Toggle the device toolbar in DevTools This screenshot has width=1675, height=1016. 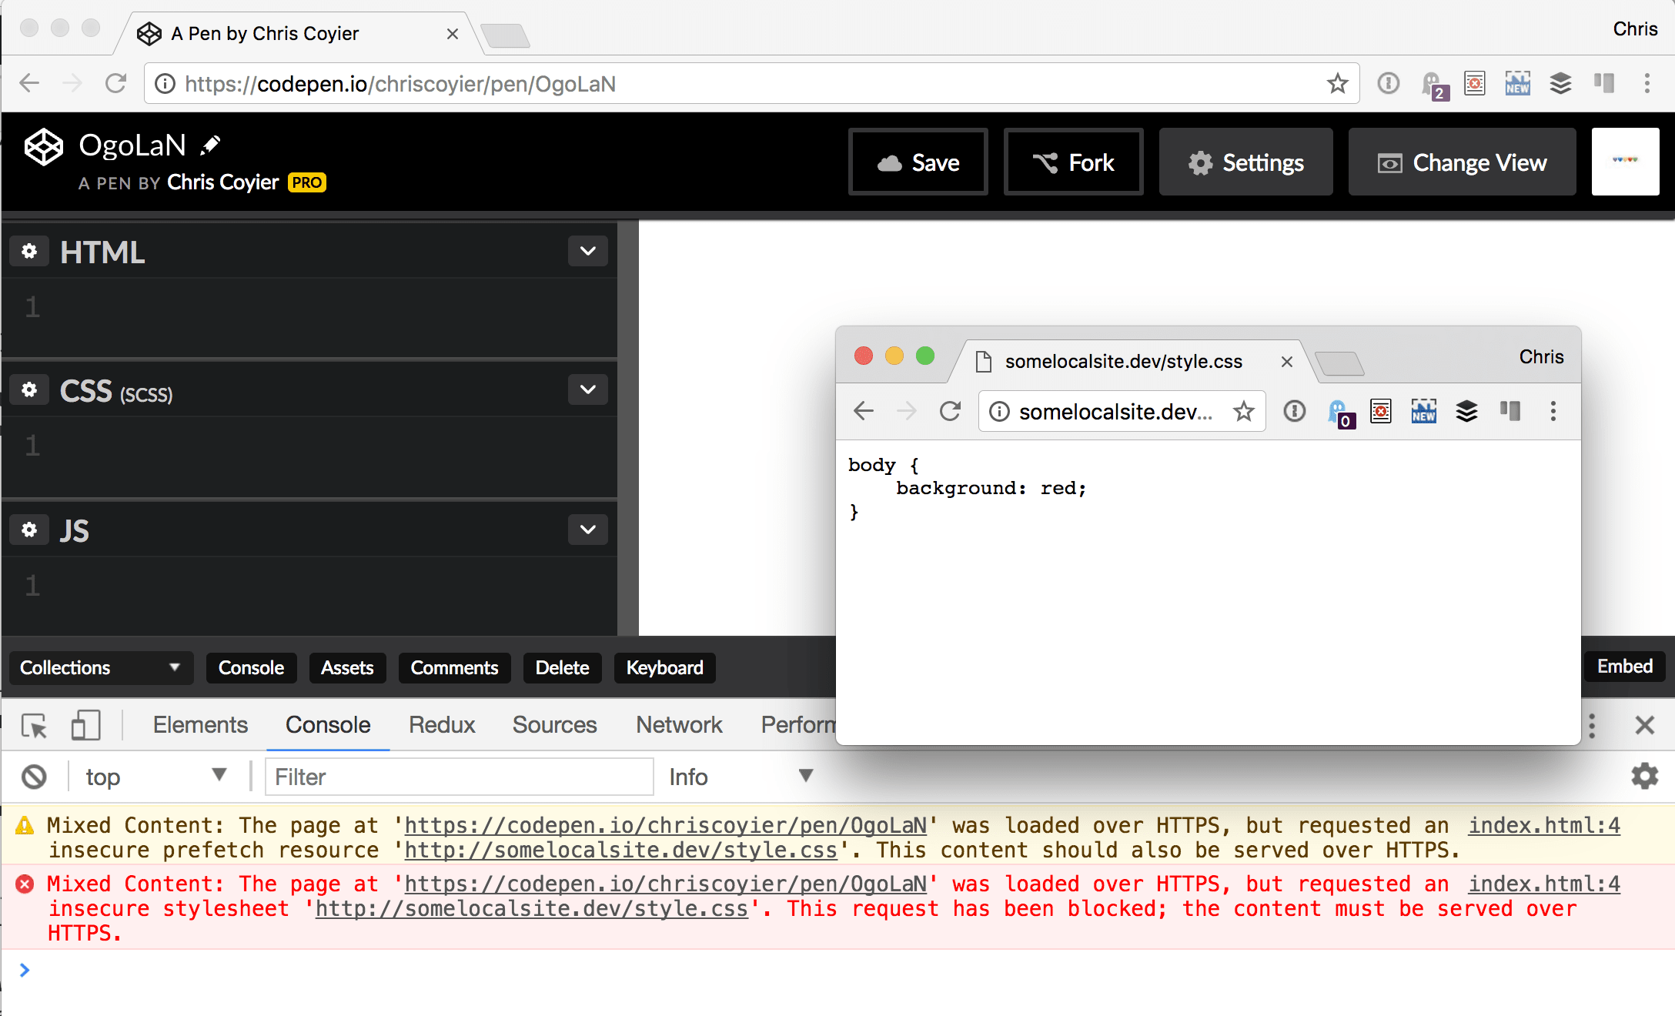pyautogui.click(x=85, y=724)
